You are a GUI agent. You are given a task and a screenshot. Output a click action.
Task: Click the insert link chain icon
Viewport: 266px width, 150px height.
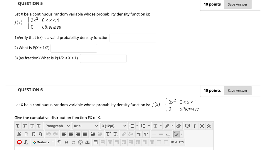124,134
